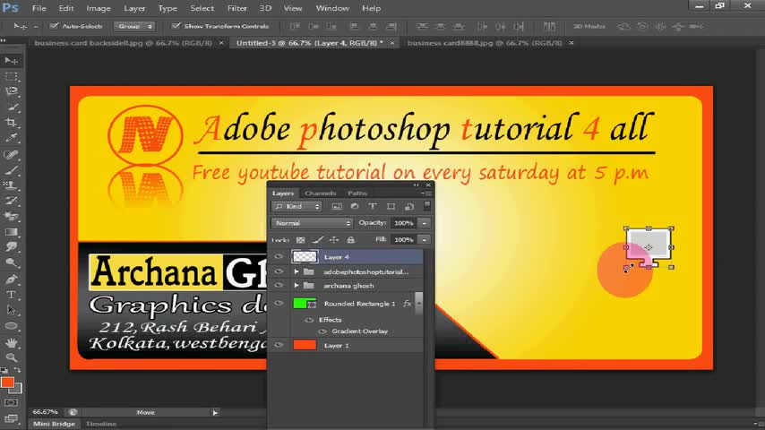The height and width of the screenshot is (430, 765).
Task: Select the Layer 1 thumbnail
Action: pos(305,345)
